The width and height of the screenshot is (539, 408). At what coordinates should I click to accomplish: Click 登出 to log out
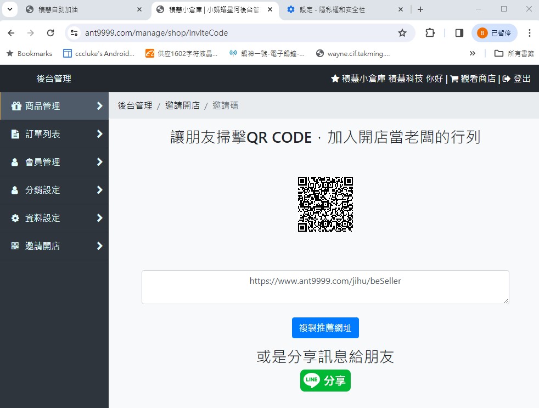[x=522, y=79]
